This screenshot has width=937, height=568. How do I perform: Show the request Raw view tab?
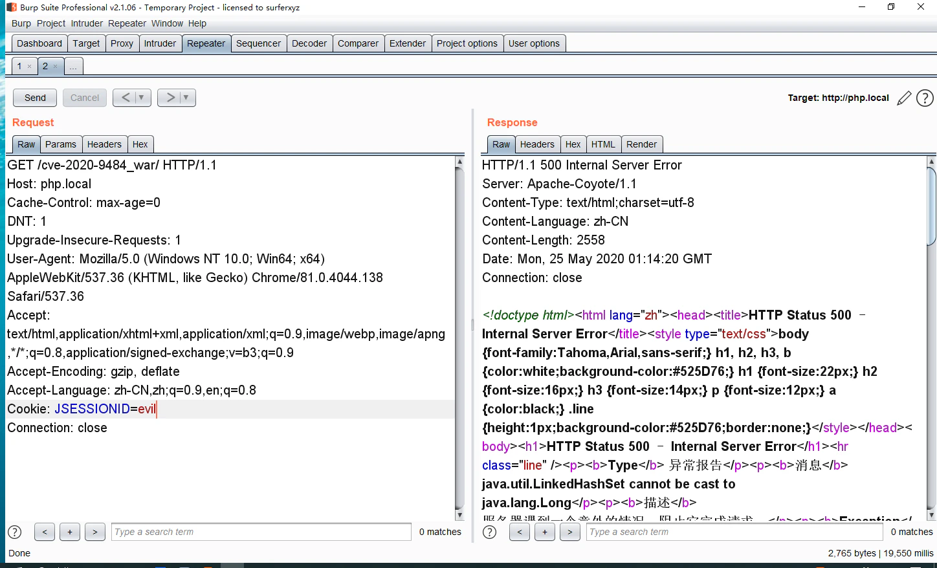coord(27,144)
